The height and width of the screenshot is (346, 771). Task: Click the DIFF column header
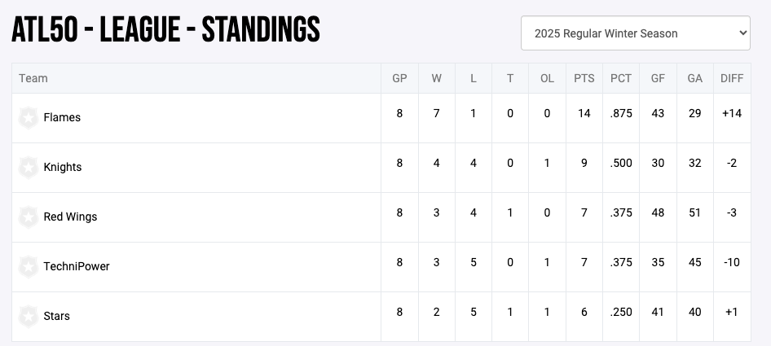(731, 79)
